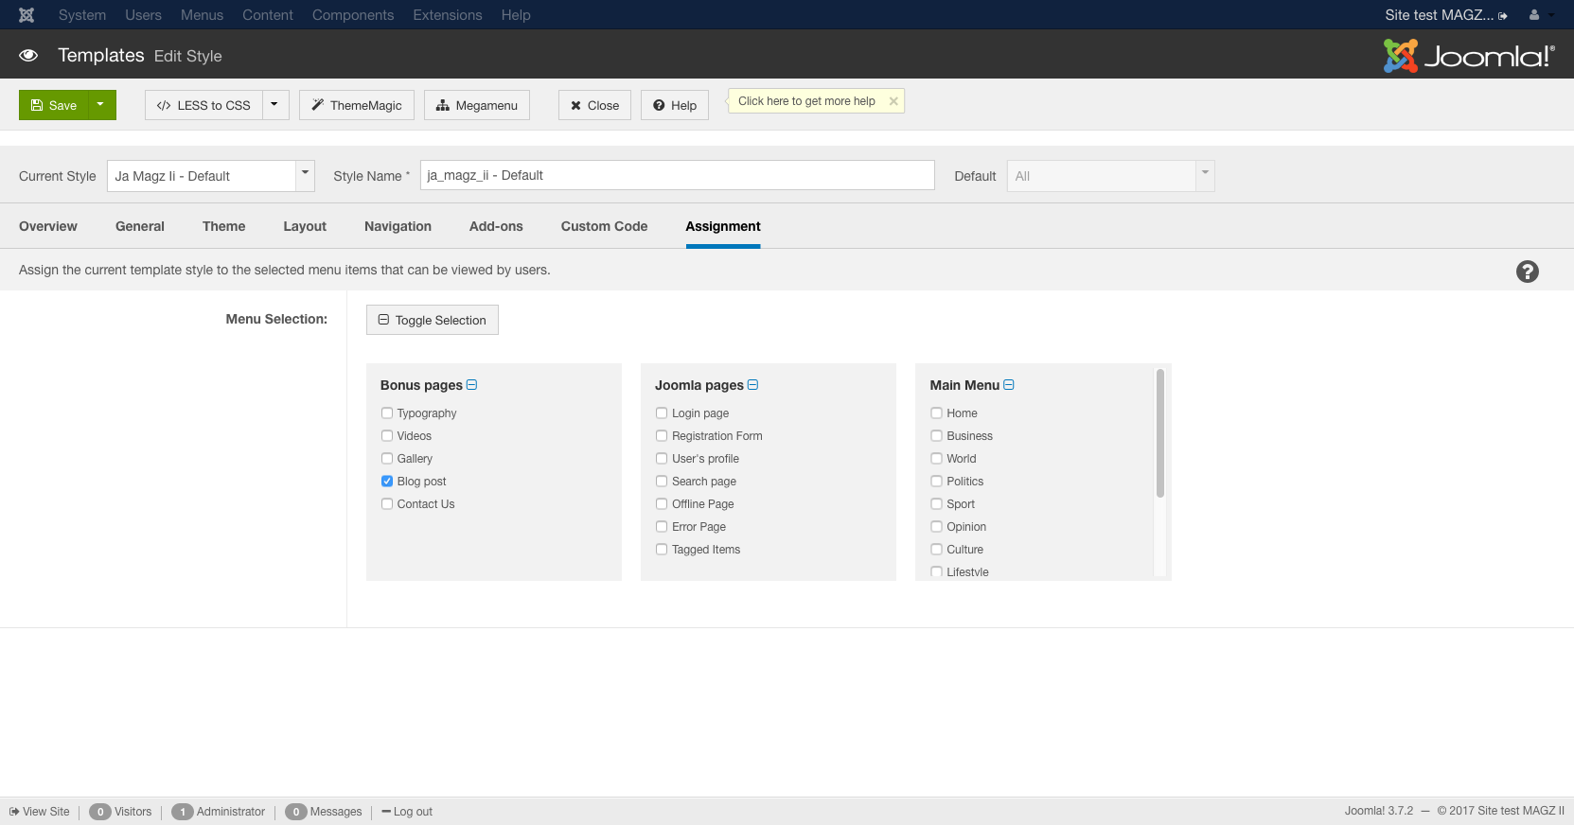Check the Registration Form checkbox

coord(662,435)
